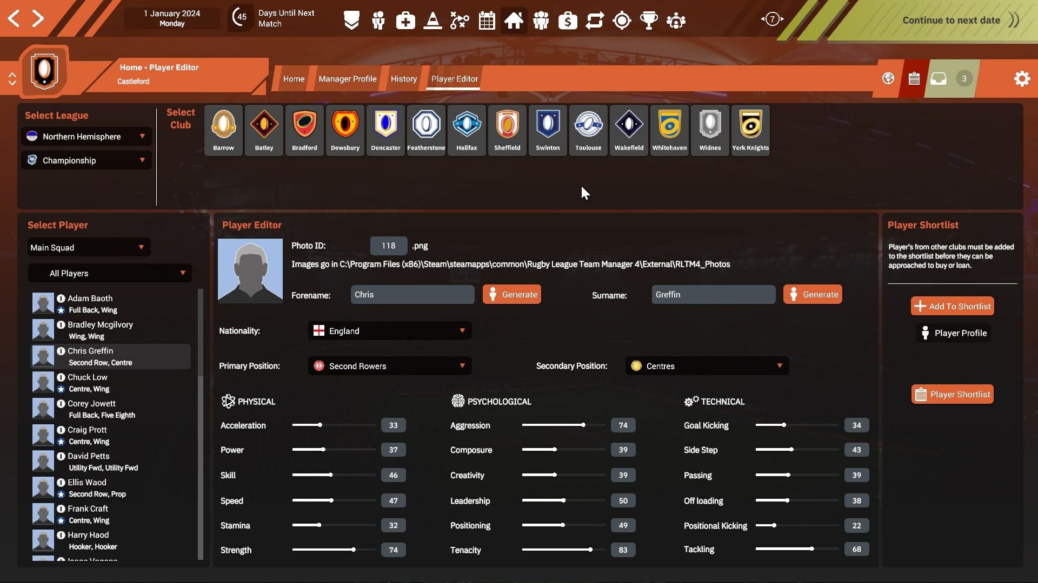1038x583 pixels.
Task: Open the Fixtures calendar icon
Action: coord(487,20)
